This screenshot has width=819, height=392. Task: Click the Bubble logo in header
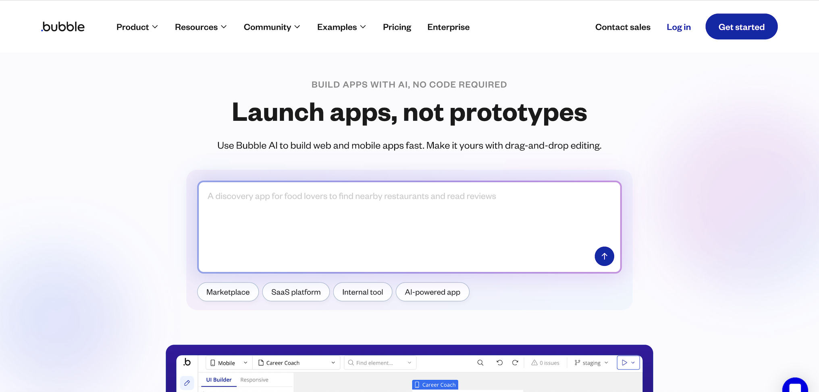[x=63, y=27]
